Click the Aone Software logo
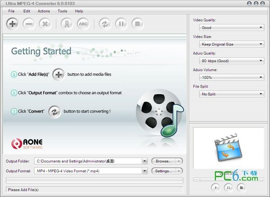270x197 pixels. point(27,143)
